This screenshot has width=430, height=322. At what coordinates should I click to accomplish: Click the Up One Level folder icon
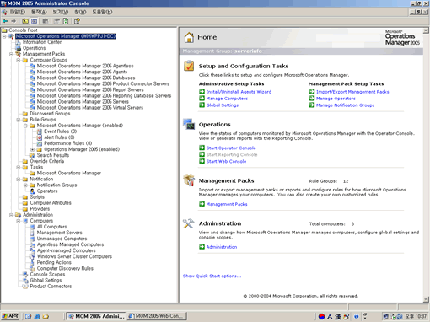pyautogui.click(x=25, y=21)
